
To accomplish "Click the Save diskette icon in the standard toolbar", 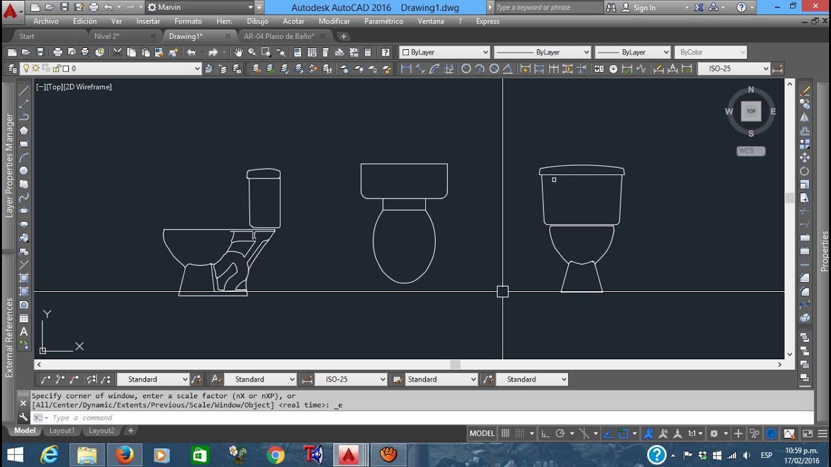I will pyautogui.click(x=40, y=53).
